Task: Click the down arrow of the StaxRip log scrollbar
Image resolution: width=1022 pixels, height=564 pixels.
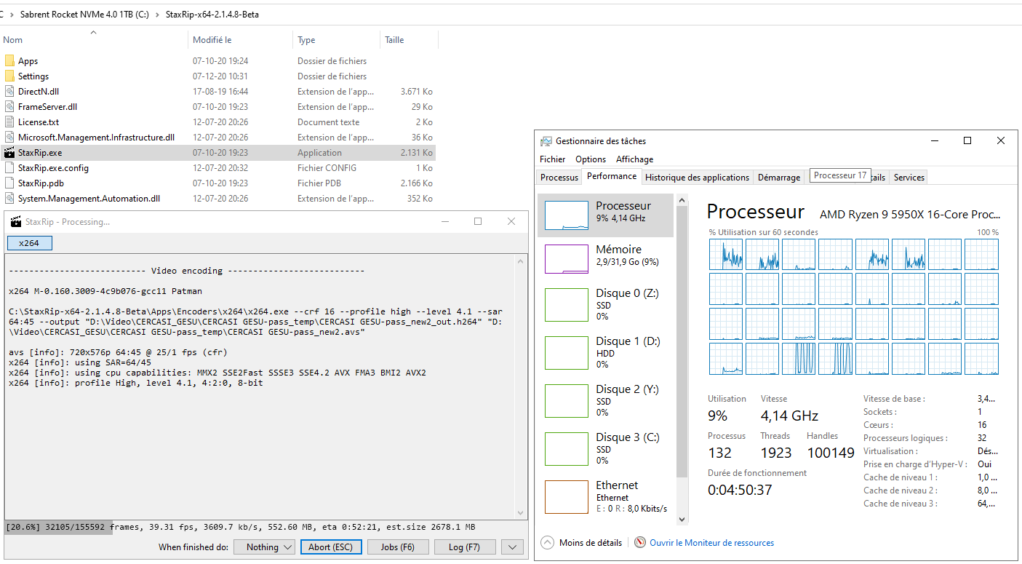Action: pyautogui.click(x=520, y=513)
